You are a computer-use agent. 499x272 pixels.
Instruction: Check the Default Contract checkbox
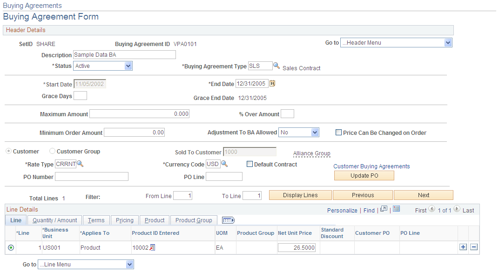pyautogui.click(x=249, y=164)
